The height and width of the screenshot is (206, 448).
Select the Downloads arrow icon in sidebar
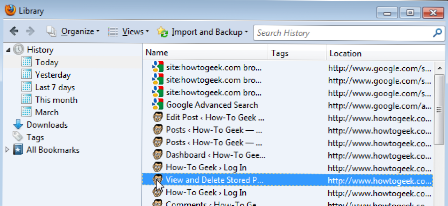[x=18, y=125]
